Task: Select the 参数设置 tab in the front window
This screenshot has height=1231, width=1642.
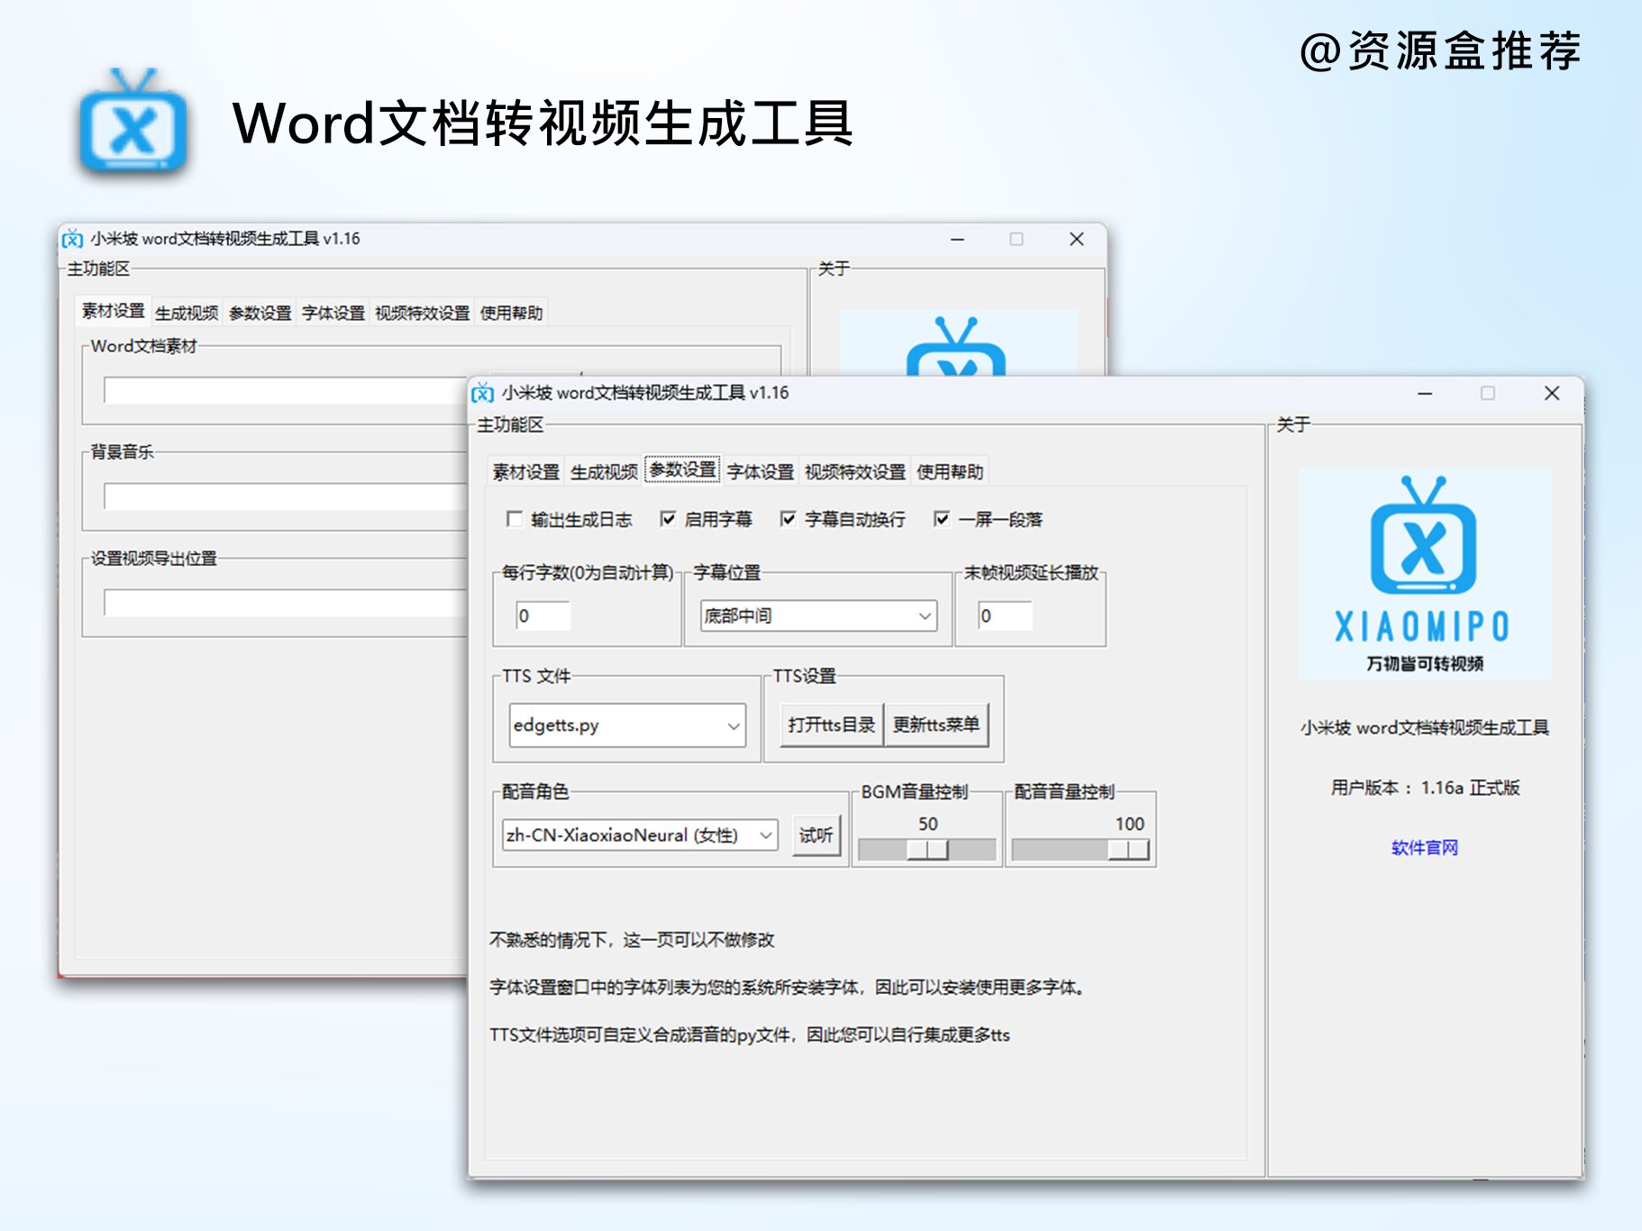Action: click(x=682, y=470)
